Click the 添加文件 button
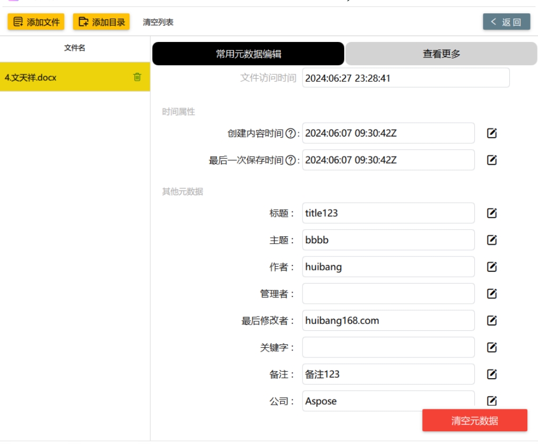The image size is (538, 444). (36, 22)
